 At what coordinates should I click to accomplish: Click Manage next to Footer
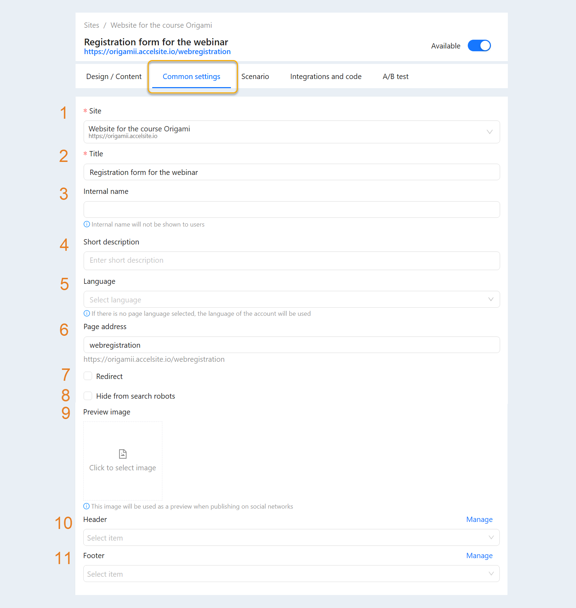pyautogui.click(x=479, y=556)
